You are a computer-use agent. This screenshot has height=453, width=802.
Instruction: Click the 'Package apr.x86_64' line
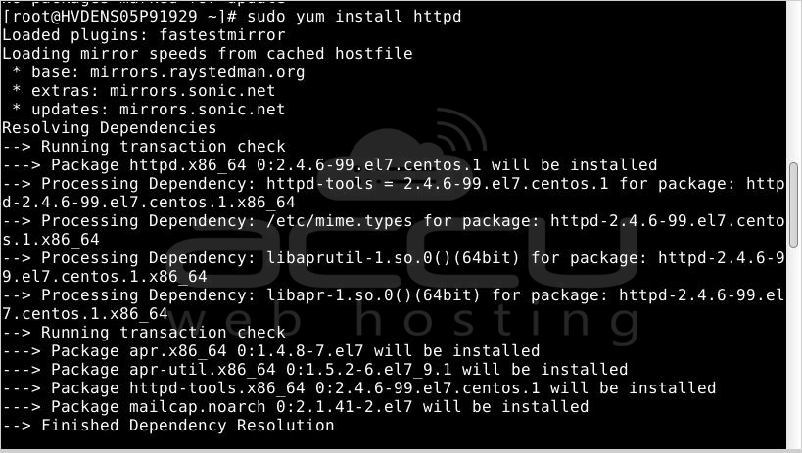tap(270, 351)
